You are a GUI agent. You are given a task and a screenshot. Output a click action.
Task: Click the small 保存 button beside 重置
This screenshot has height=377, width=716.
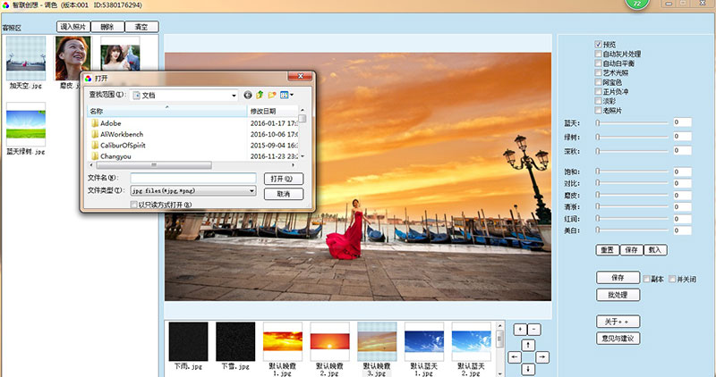click(x=632, y=250)
